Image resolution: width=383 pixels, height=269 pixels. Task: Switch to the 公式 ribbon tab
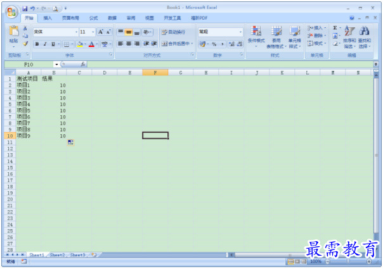tap(93, 18)
